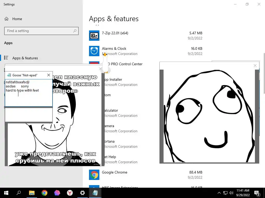This screenshot has width=265, height=198.
Task: Click the 7-Zip app icon
Action: tap(94, 36)
